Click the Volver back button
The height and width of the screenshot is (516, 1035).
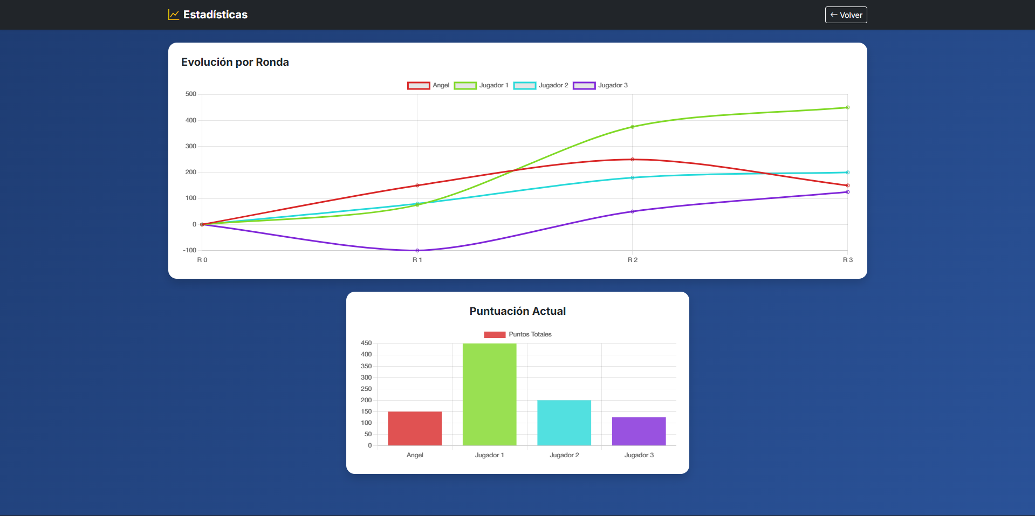[x=846, y=15]
